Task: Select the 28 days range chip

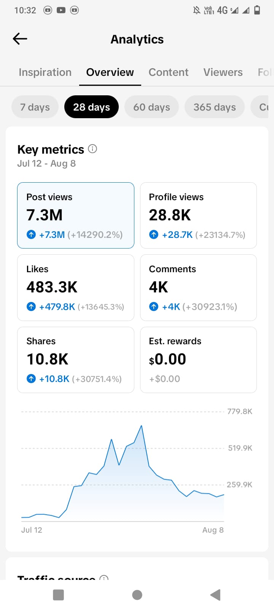Action: 91,107
